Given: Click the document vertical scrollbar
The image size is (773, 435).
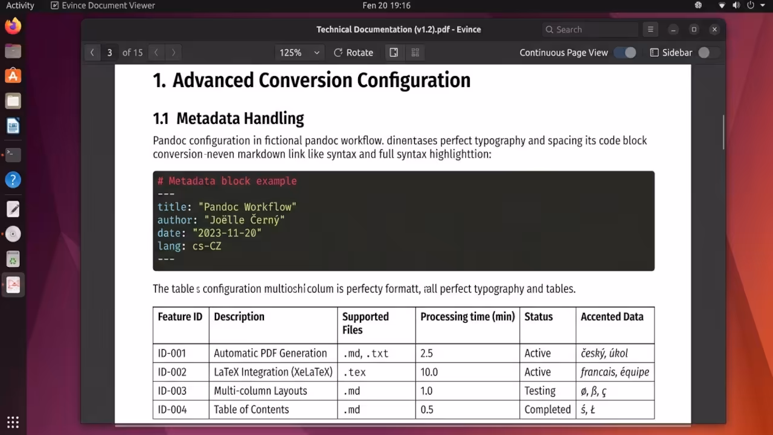Looking at the screenshot, I should 723,132.
